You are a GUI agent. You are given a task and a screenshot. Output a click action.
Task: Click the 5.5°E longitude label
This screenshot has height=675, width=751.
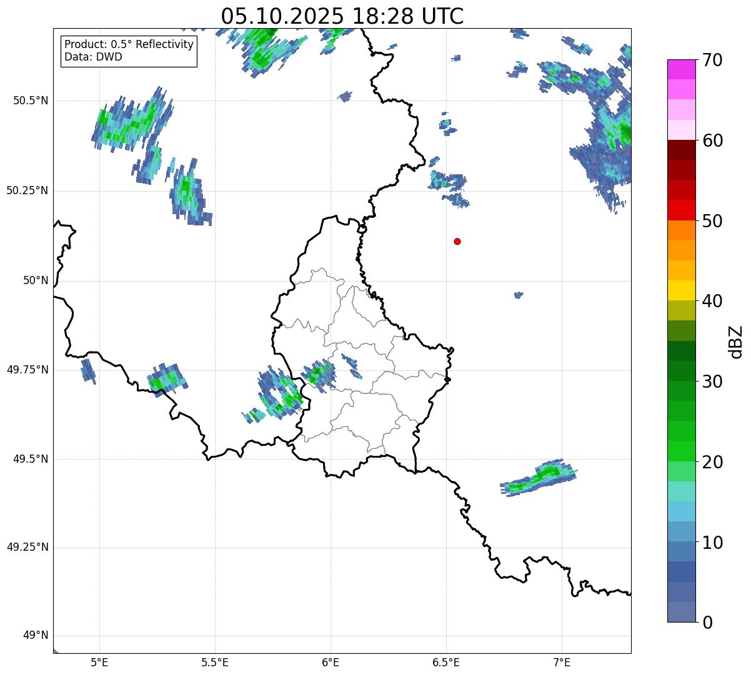click(215, 662)
